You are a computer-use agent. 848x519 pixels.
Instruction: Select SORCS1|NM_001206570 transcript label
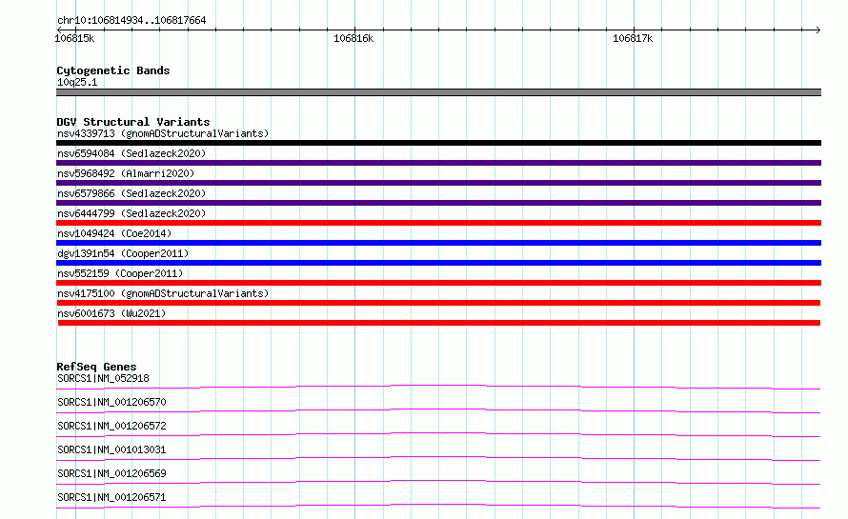tap(111, 402)
